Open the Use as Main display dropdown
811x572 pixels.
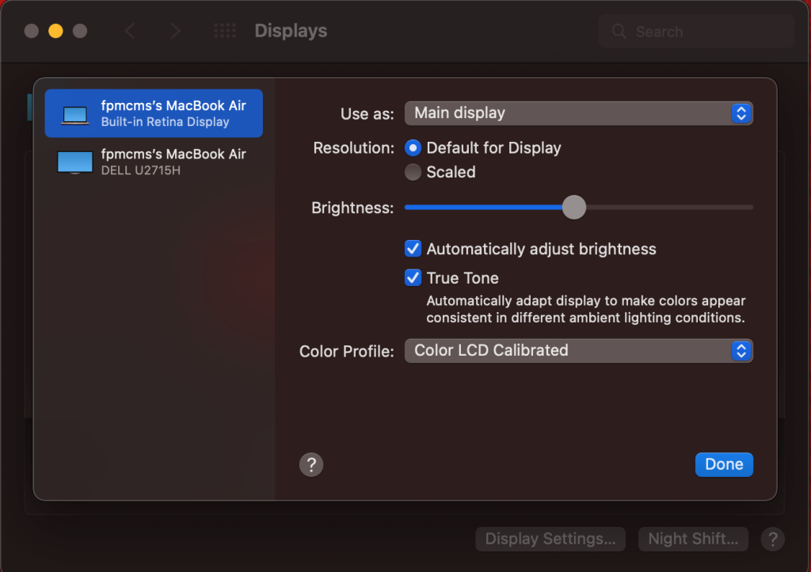tap(578, 113)
